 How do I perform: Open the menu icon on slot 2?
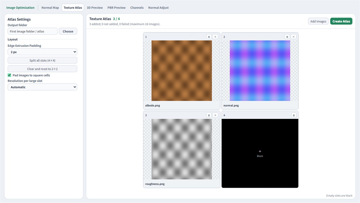click(287, 37)
